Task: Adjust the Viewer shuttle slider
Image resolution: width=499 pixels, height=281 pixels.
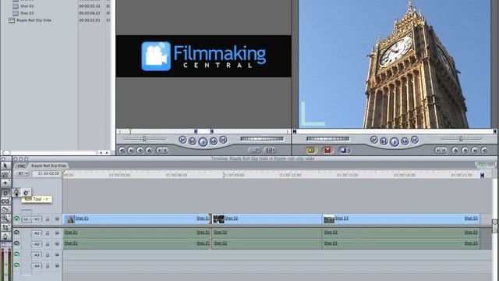Action: click(x=145, y=138)
